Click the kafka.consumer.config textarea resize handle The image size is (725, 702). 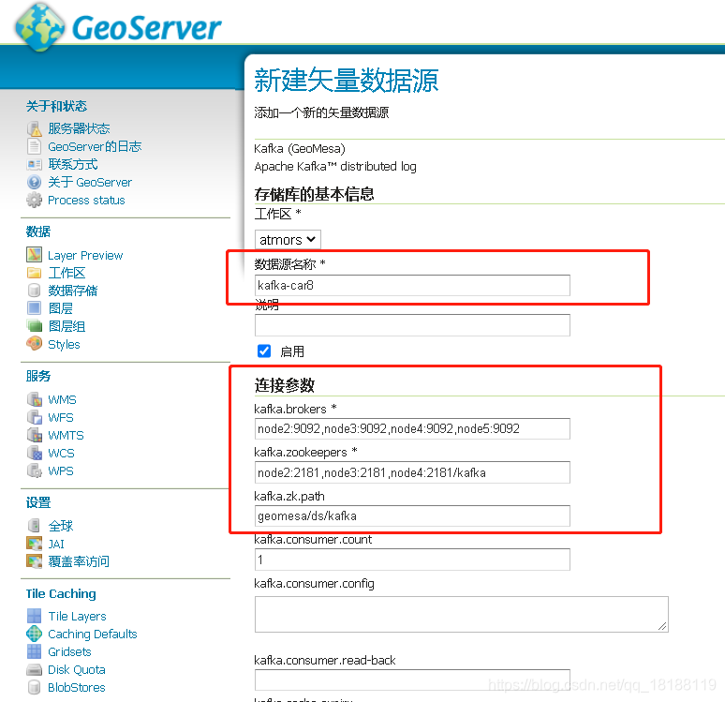pyautogui.click(x=662, y=627)
